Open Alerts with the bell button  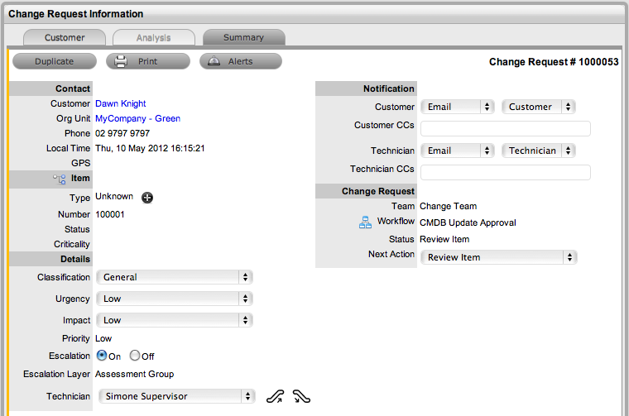tap(241, 61)
